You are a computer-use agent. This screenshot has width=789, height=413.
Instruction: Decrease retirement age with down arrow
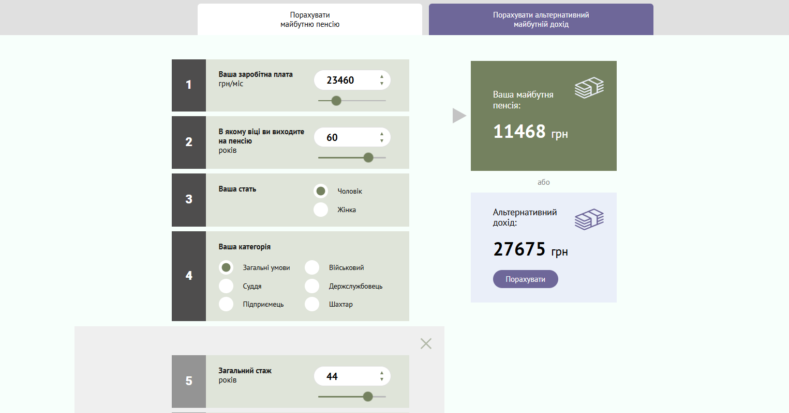[382, 141]
